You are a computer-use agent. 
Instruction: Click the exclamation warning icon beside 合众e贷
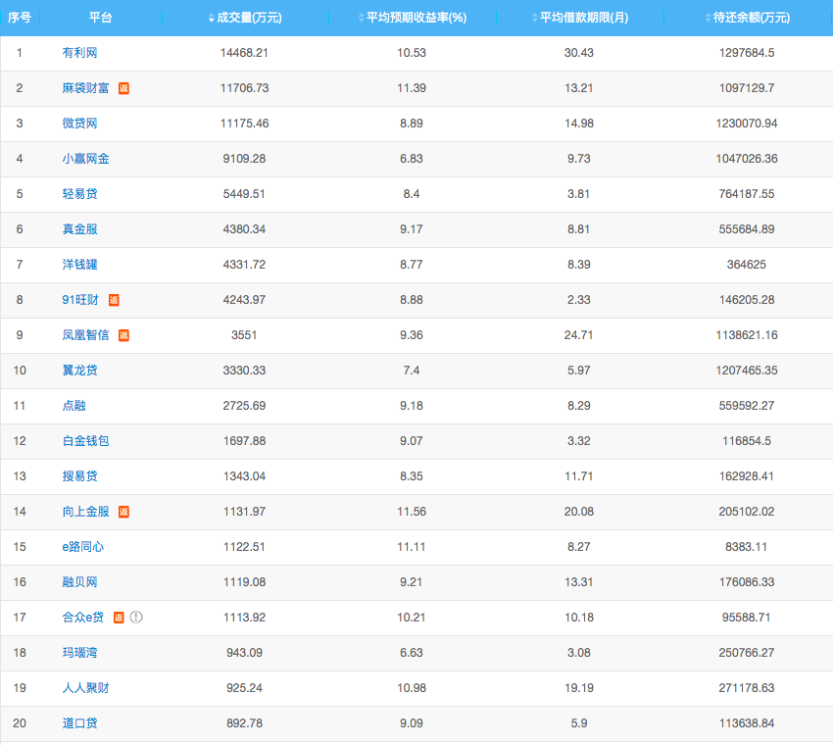tap(136, 617)
